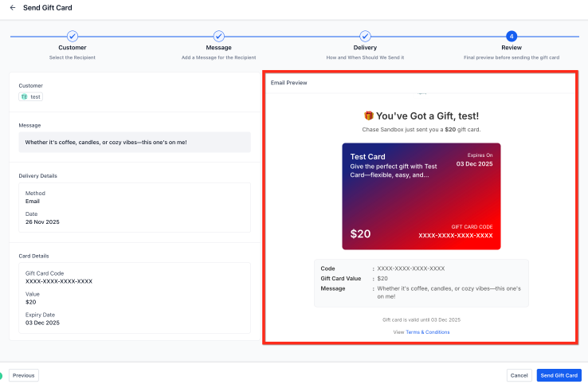Click the gift card code on the card image
Image resolution: width=588 pixels, height=384 pixels.
[x=455, y=236]
